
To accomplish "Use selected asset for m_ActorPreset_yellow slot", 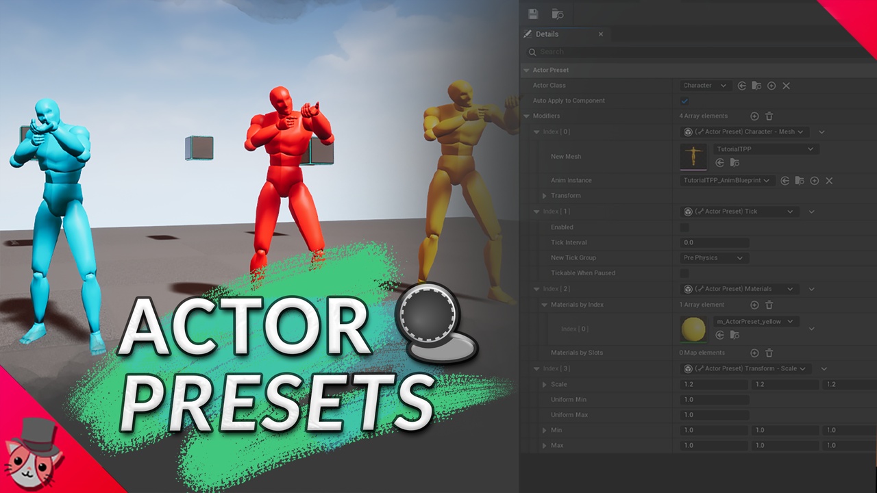I will pyautogui.click(x=720, y=336).
